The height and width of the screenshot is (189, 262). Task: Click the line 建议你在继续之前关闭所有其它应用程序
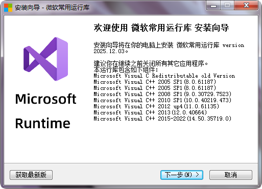click(151, 63)
